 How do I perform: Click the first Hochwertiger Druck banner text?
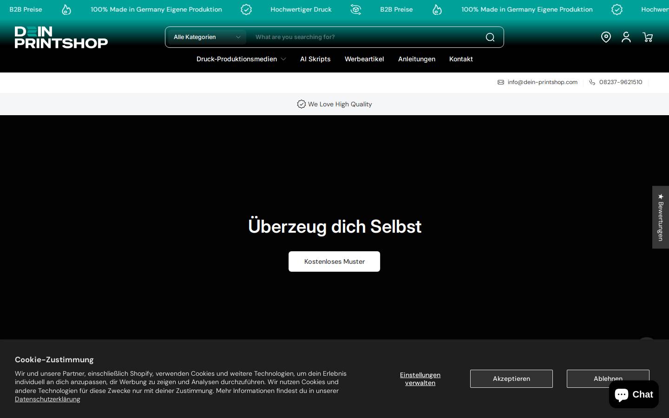point(301,9)
